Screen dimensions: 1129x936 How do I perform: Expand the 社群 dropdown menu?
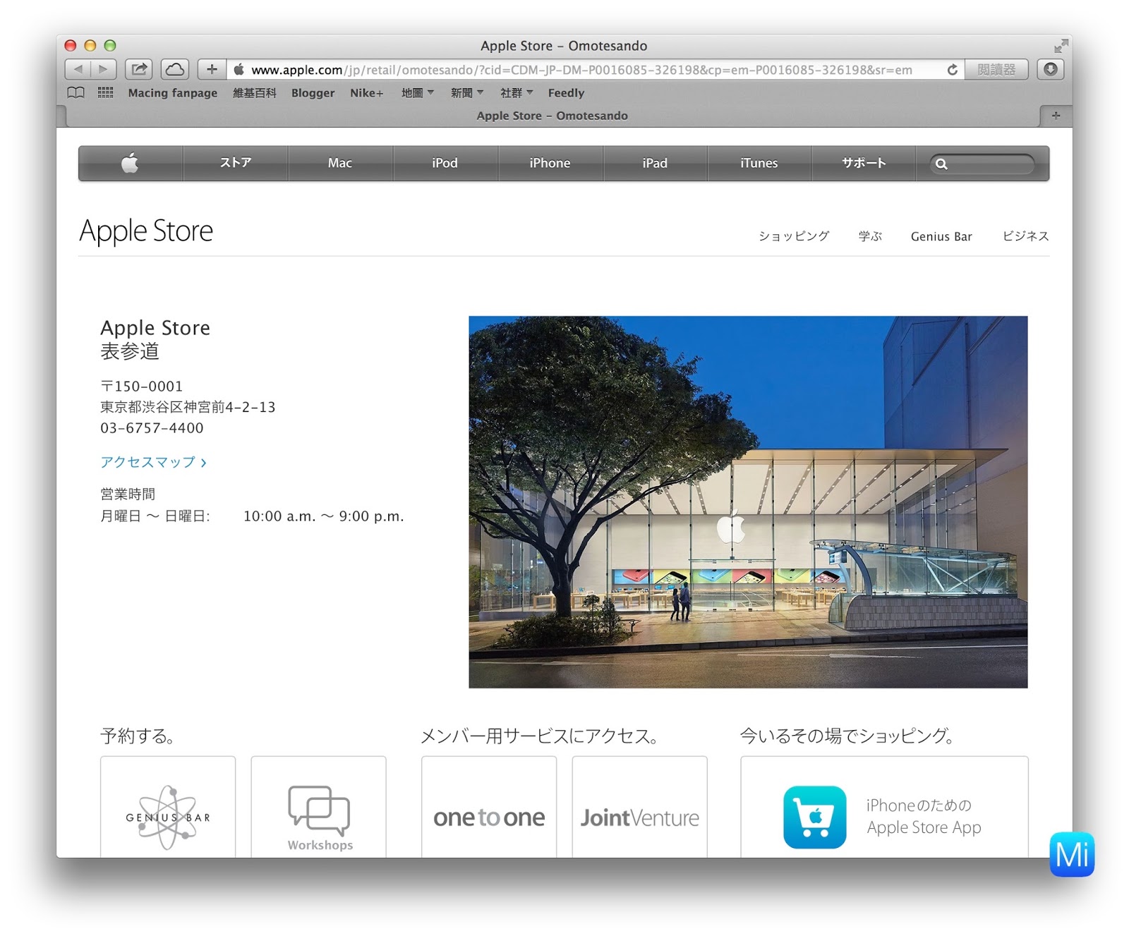515,92
